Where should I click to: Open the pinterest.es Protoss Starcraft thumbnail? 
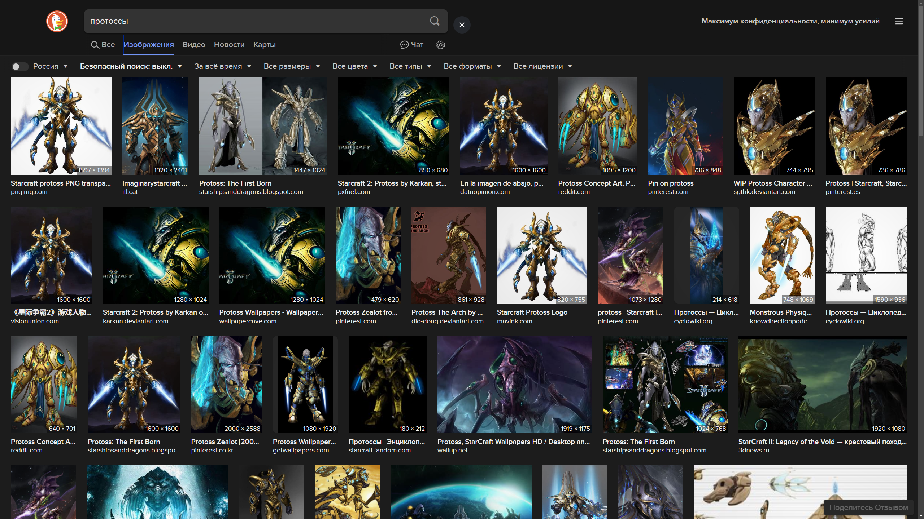coord(866,126)
